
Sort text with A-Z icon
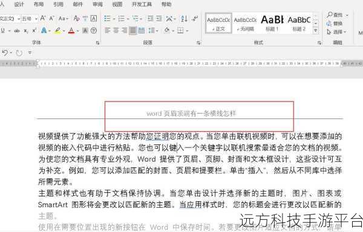(184, 19)
